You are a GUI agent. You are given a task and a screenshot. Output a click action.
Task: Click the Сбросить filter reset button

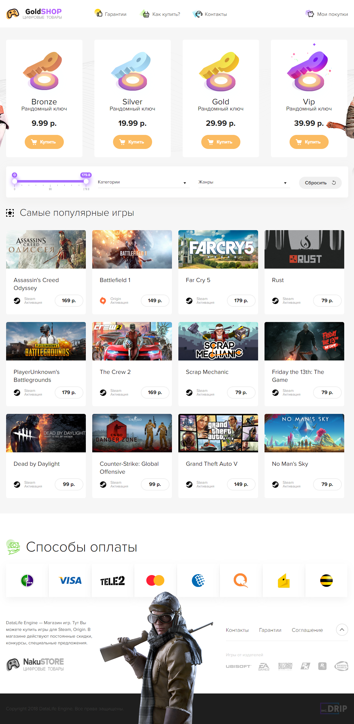320,183
